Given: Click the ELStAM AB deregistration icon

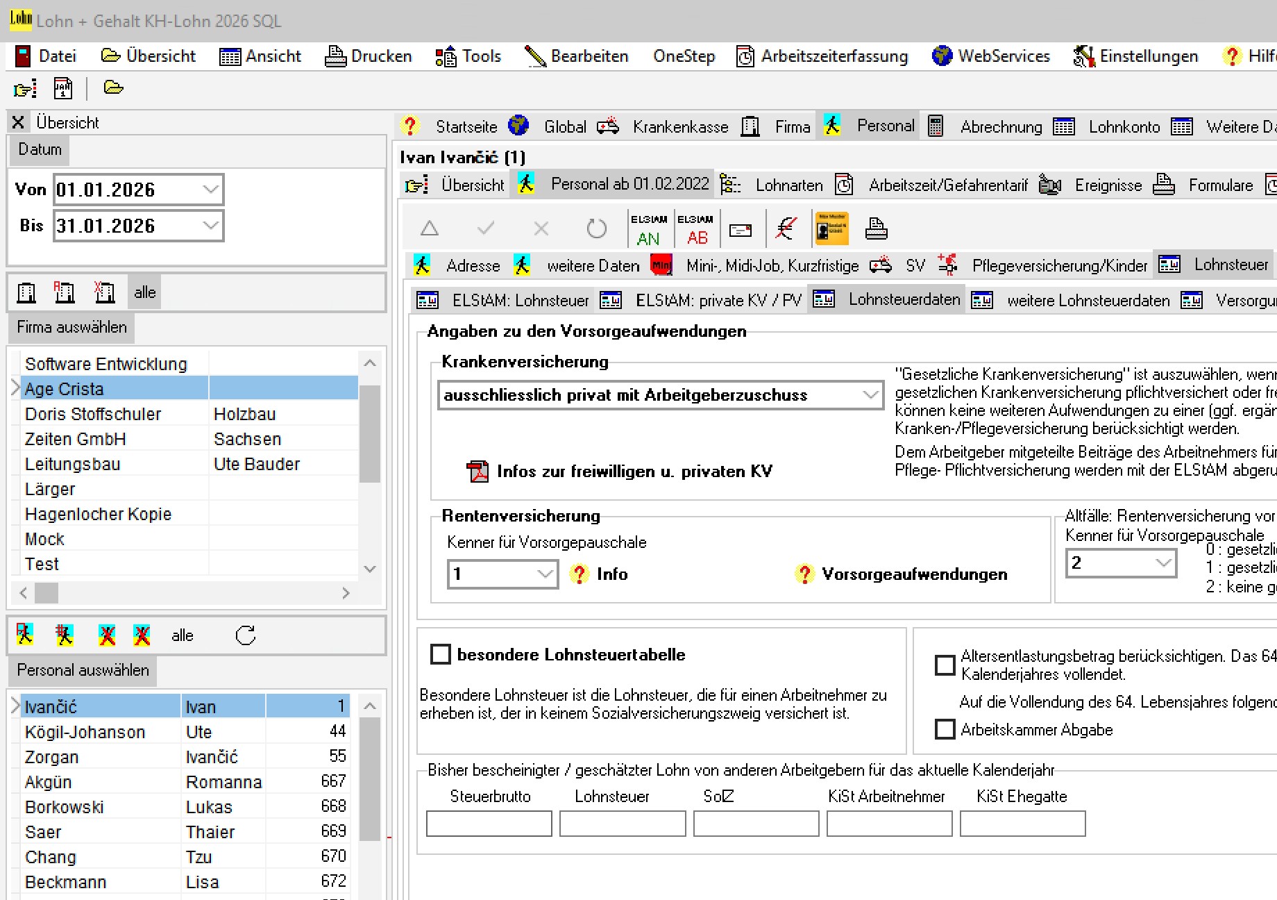Looking at the screenshot, I should (x=696, y=229).
